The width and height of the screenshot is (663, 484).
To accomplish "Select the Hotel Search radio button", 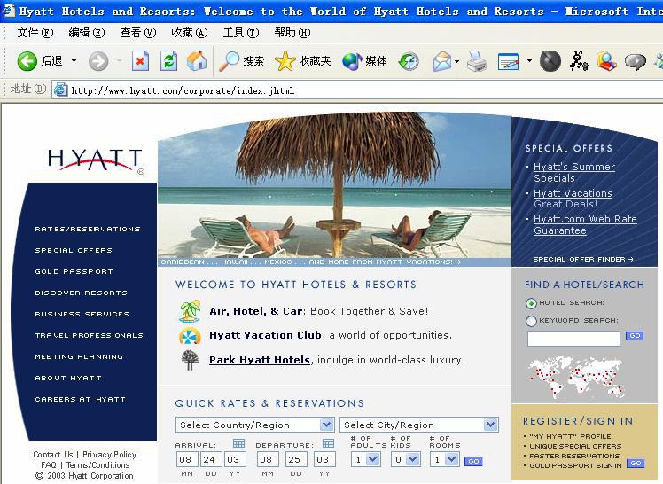I will pyautogui.click(x=531, y=303).
